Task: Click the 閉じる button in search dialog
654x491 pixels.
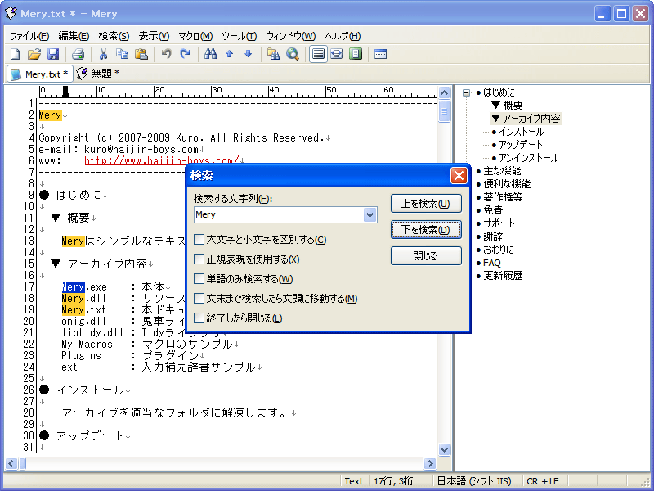Action: point(426,255)
